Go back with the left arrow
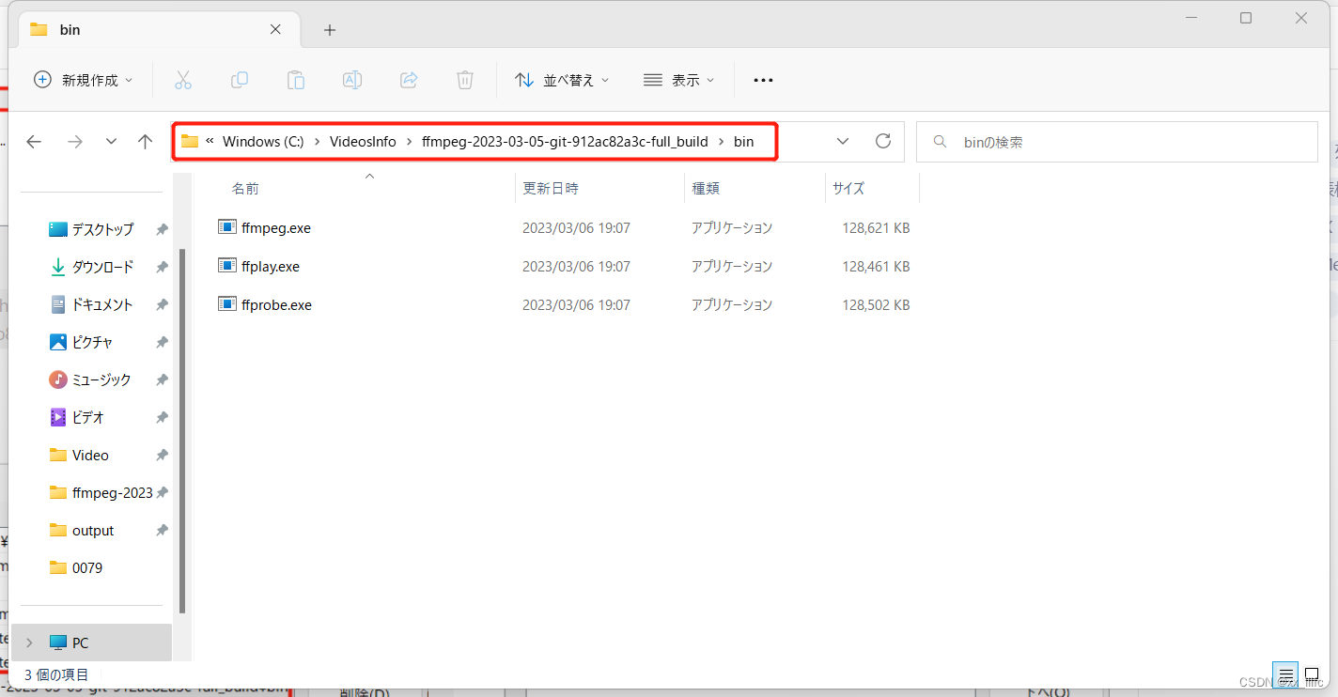Image resolution: width=1338 pixels, height=697 pixels. pyautogui.click(x=34, y=142)
